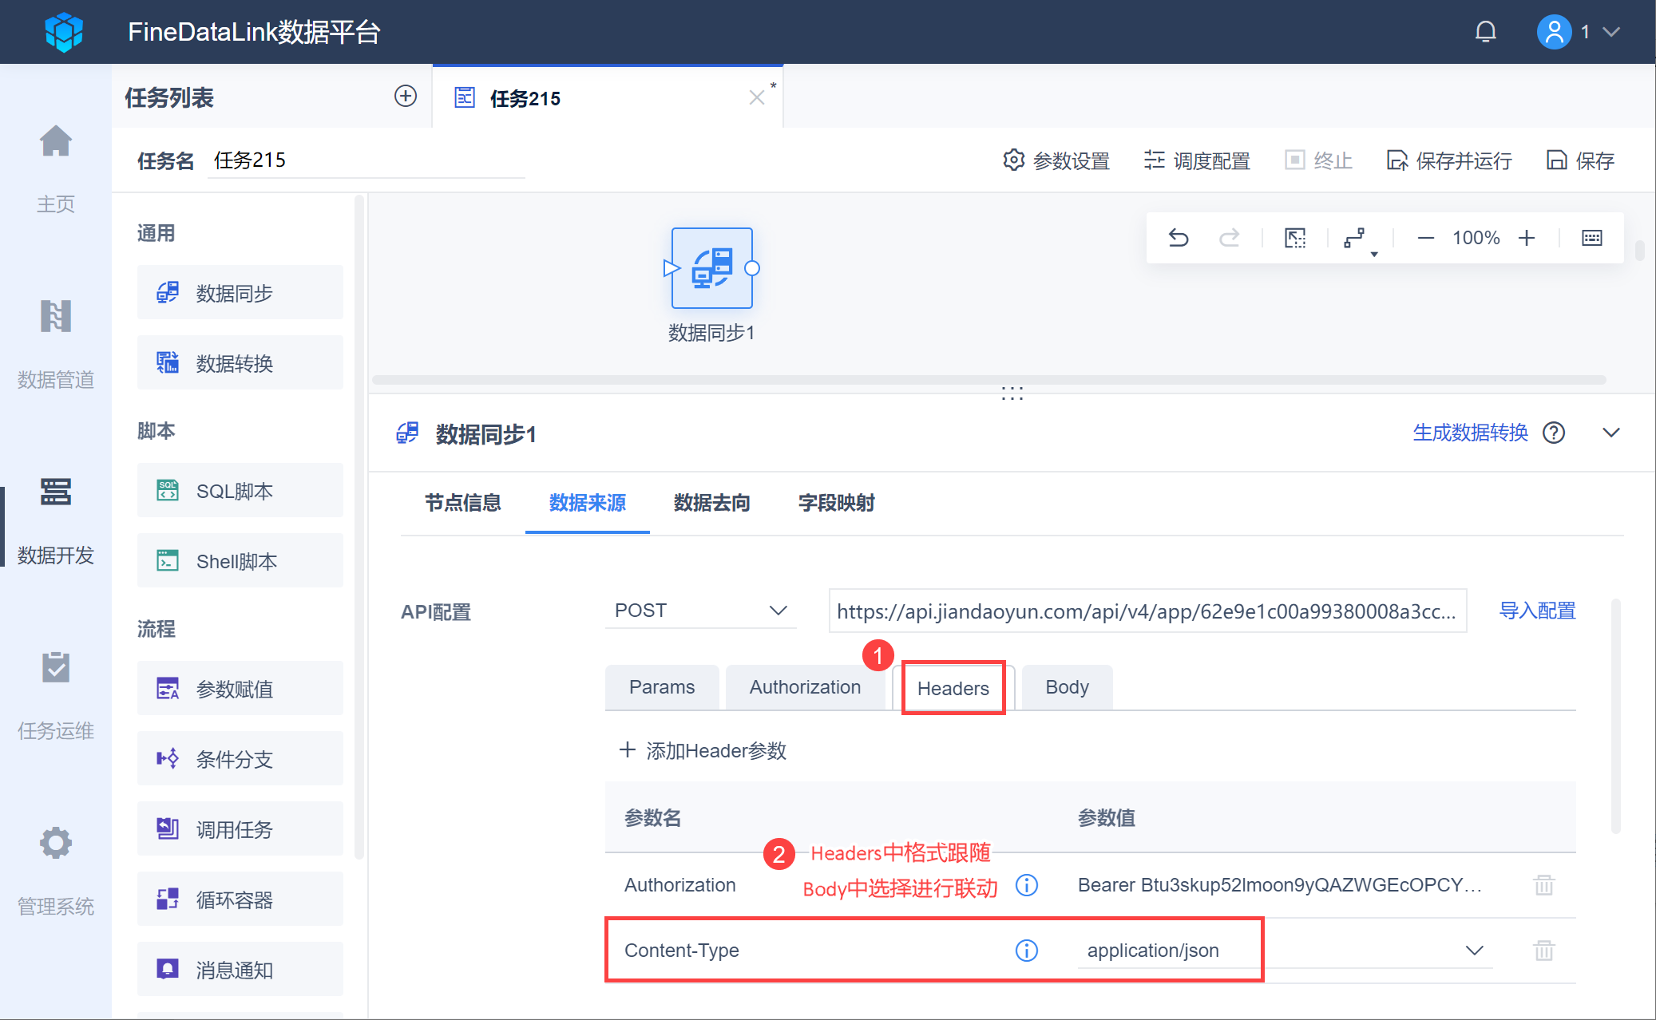
Task: Switch to 字段映射 tab
Action: pyautogui.click(x=836, y=503)
